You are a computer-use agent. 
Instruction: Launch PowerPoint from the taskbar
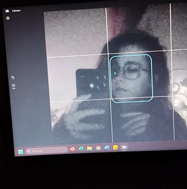[x=72, y=149]
